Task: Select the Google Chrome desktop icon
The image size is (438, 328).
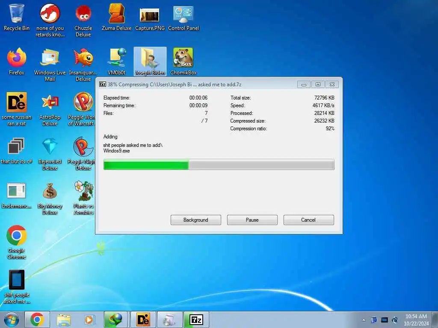Action: pos(17,243)
